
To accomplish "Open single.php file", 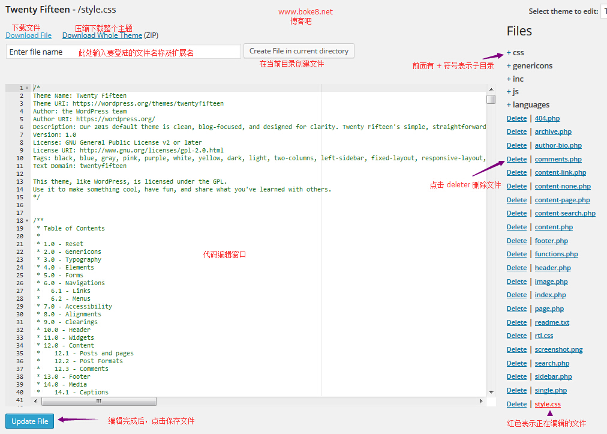I will coord(551,391).
